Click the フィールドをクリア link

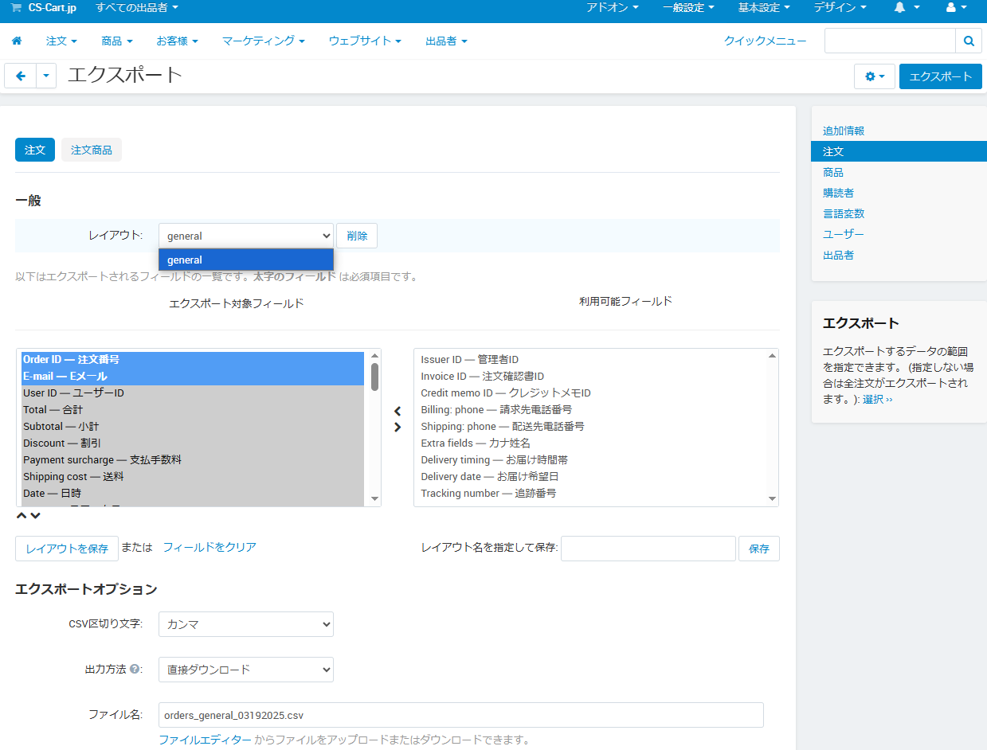[210, 547]
